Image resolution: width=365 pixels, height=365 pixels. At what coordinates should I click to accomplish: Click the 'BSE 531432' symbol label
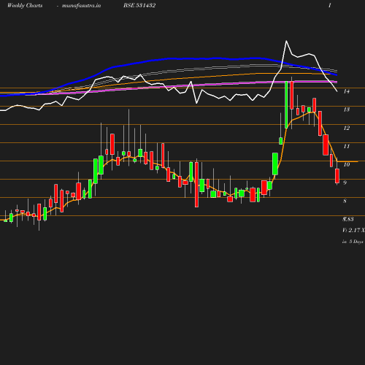139,5
